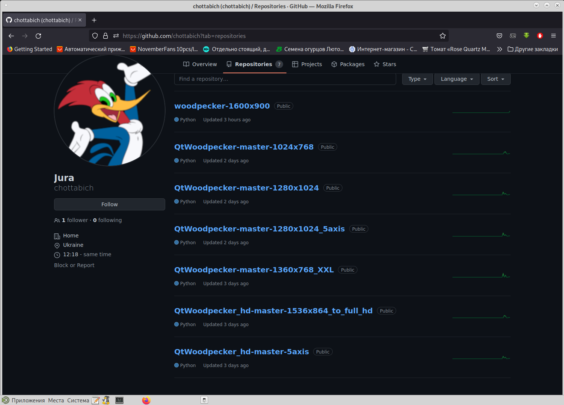The image size is (564, 405).
Task: Click Firefox icon in bottom panel
Action: click(146, 400)
